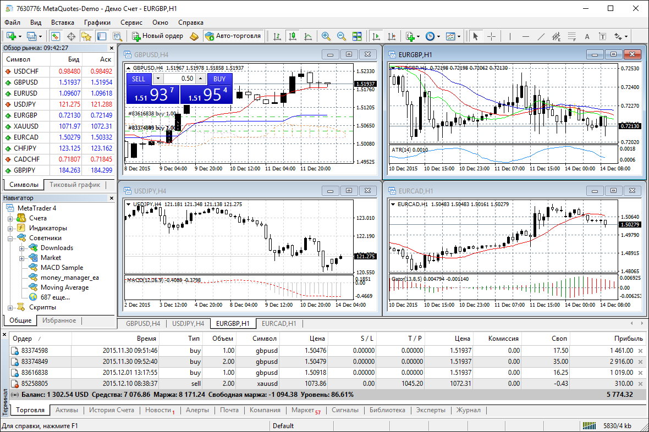Collapse the Советники tree node

point(10,238)
